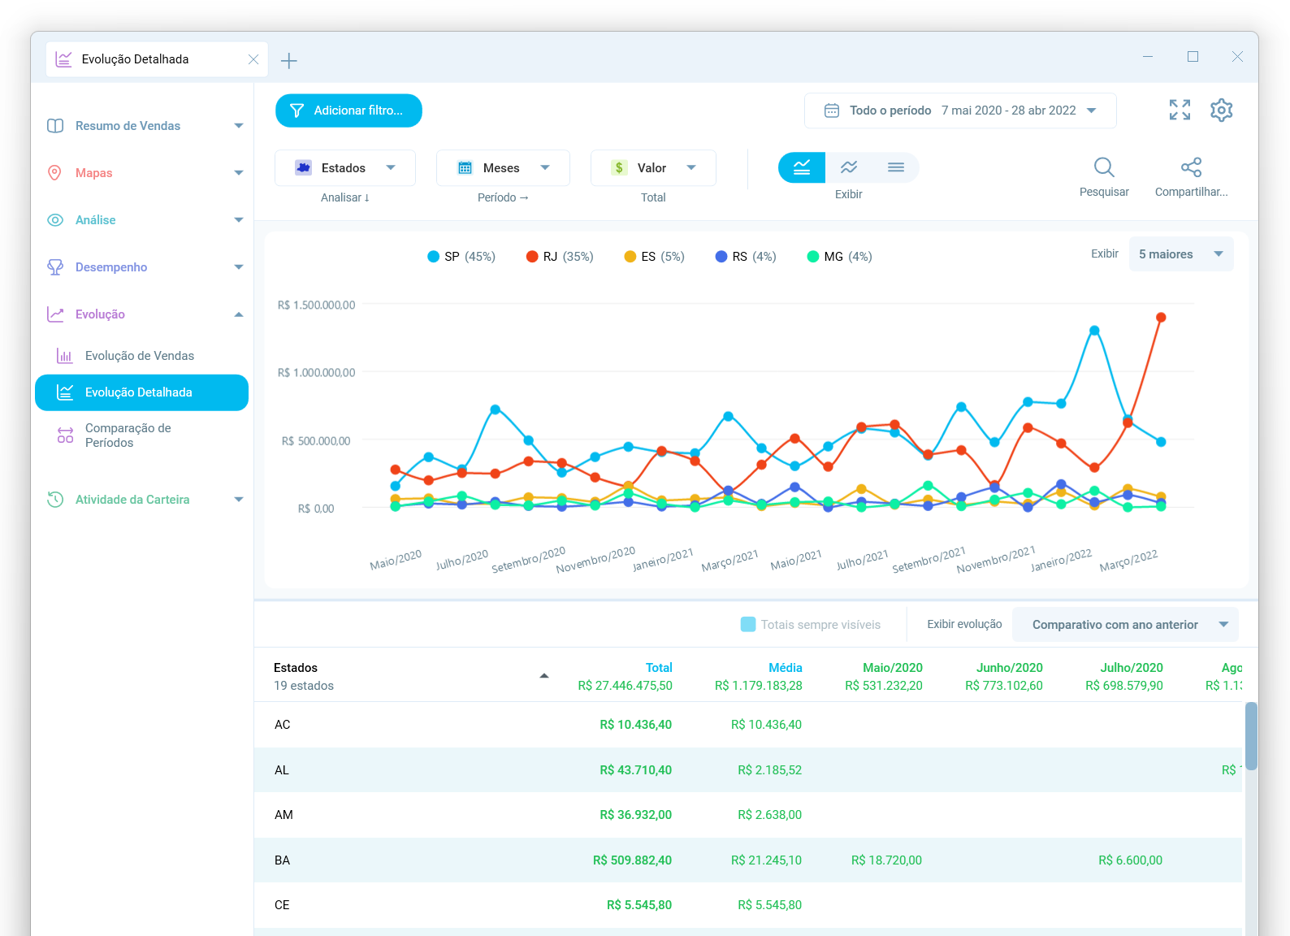Expand the Análise menu arrow
The image size is (1290, 936).
239,220
